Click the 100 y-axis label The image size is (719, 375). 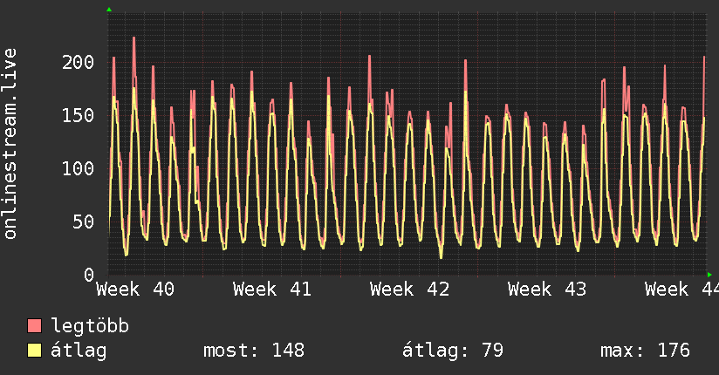tap(78, 168)
